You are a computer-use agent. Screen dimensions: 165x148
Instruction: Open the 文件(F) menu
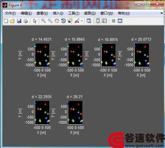point(10,13)
